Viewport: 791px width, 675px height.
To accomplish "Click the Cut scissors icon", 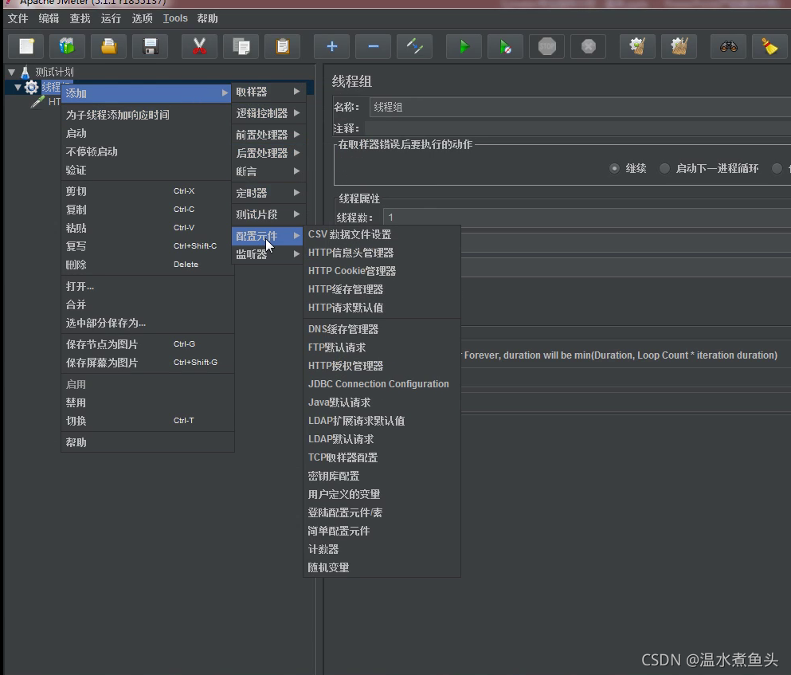I will pyautogui.click(x=199, y=46).
